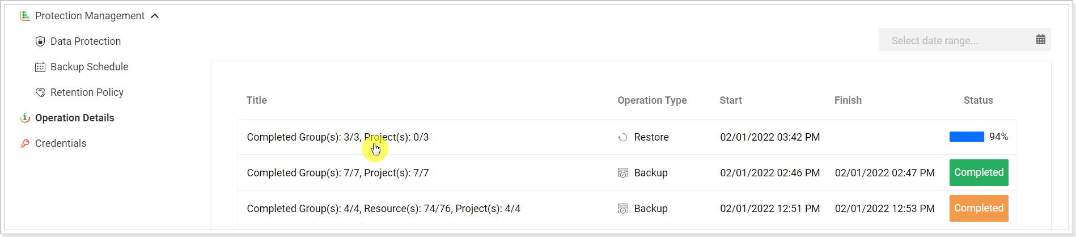Open the Data Protection menu item
The image size is (1076, 237).
coord(86,41)
